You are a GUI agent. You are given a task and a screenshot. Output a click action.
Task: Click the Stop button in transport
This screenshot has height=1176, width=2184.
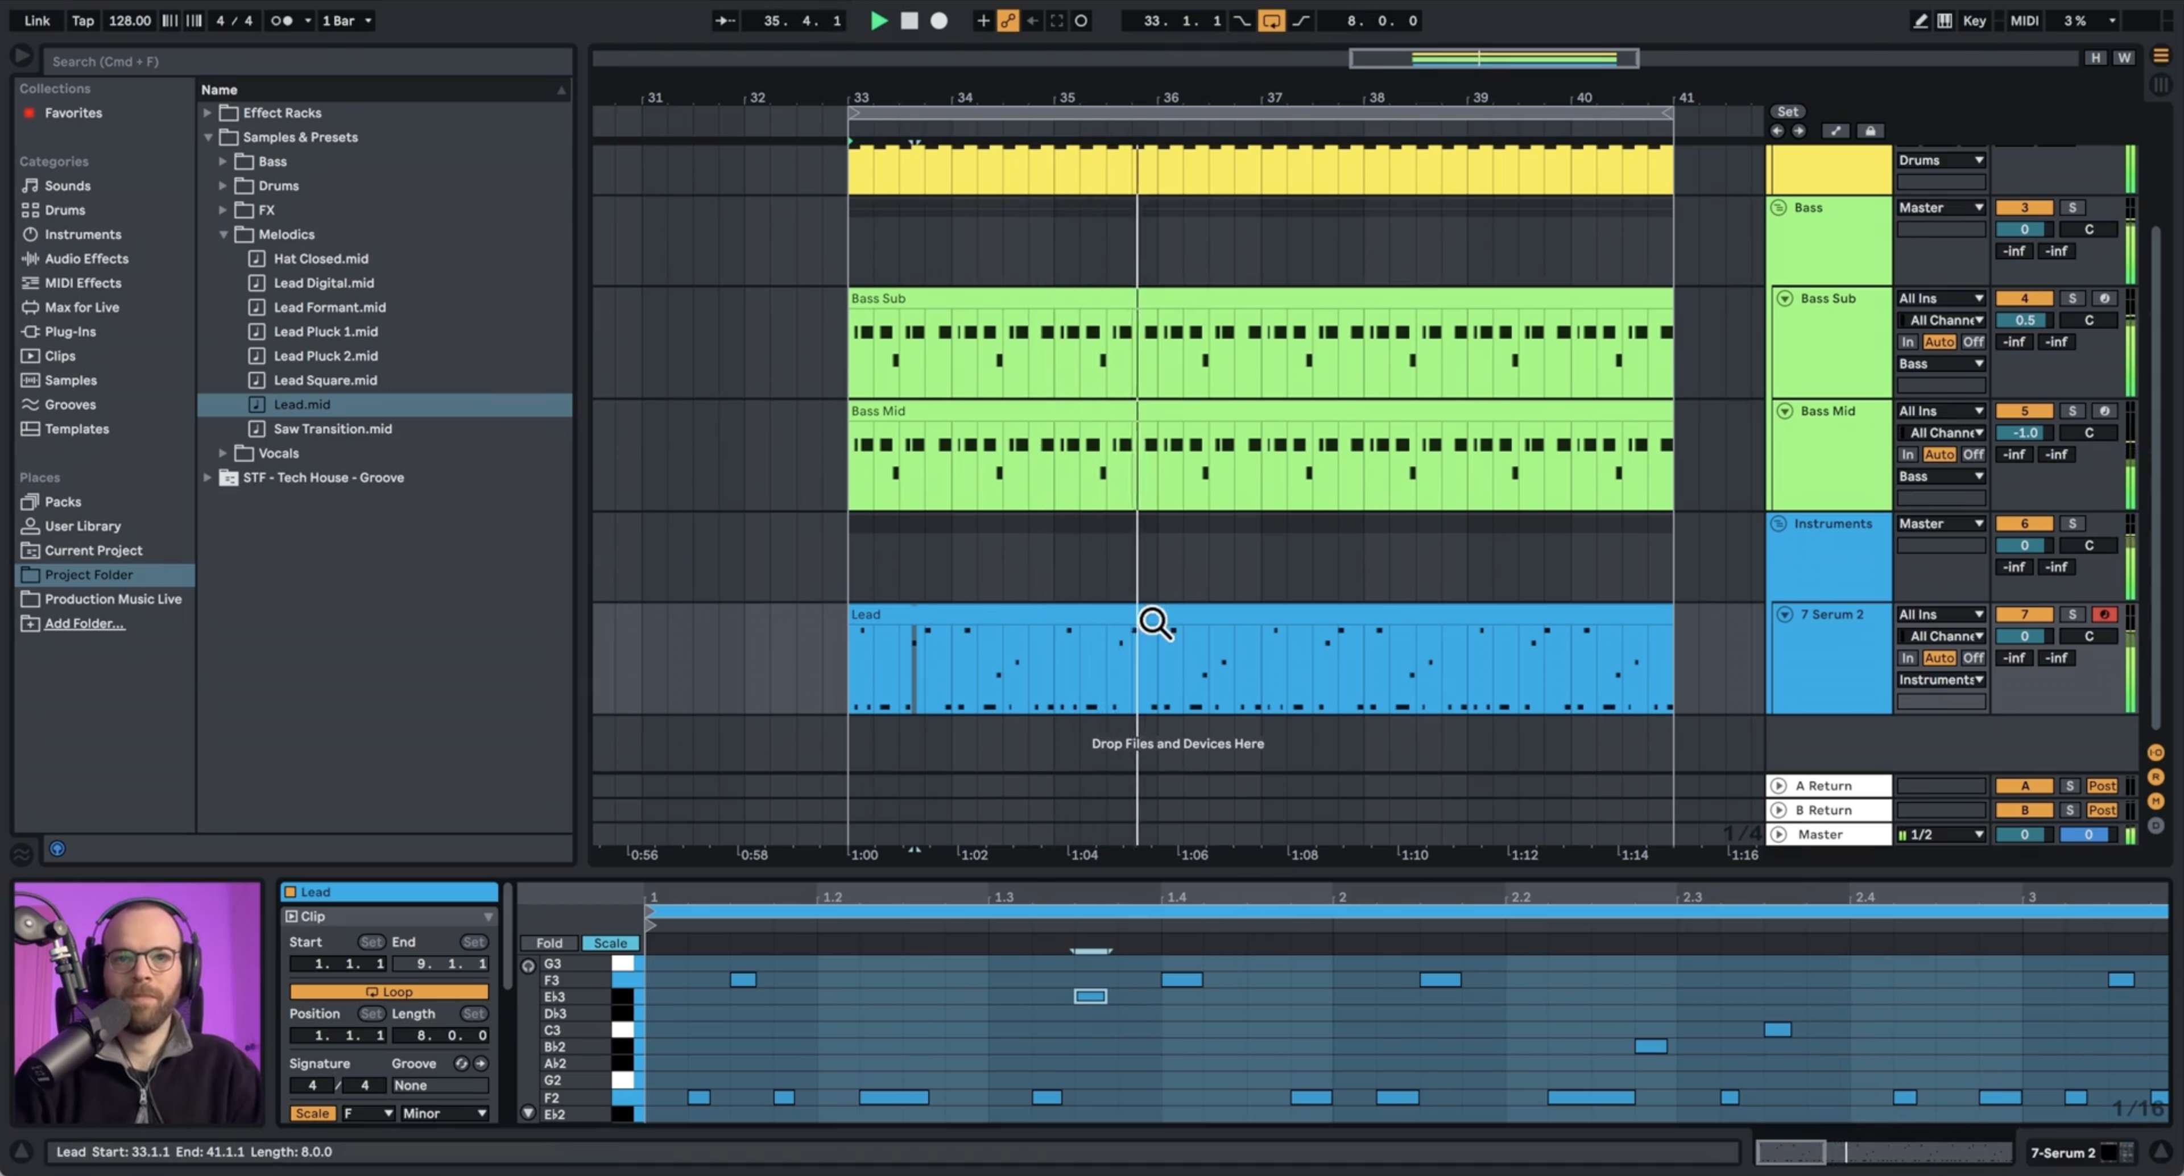click(x=909, y=20)
